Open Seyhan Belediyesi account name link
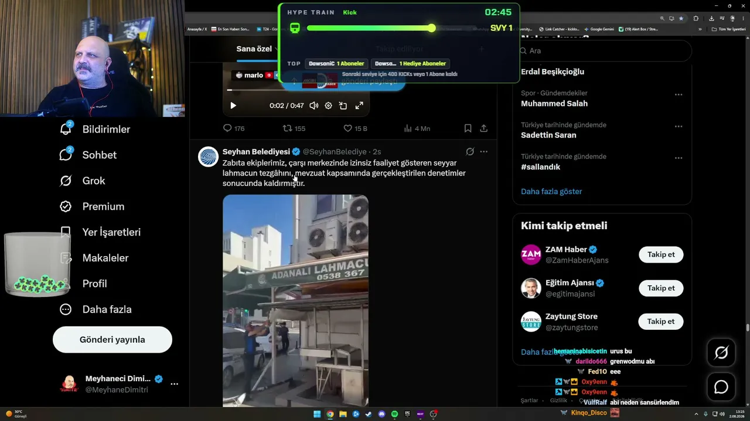 (x=256, y=151)
